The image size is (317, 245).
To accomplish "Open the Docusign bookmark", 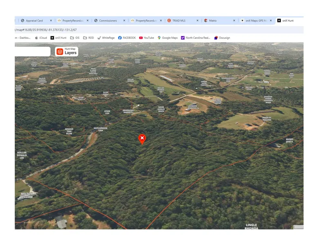I will 222,38.
